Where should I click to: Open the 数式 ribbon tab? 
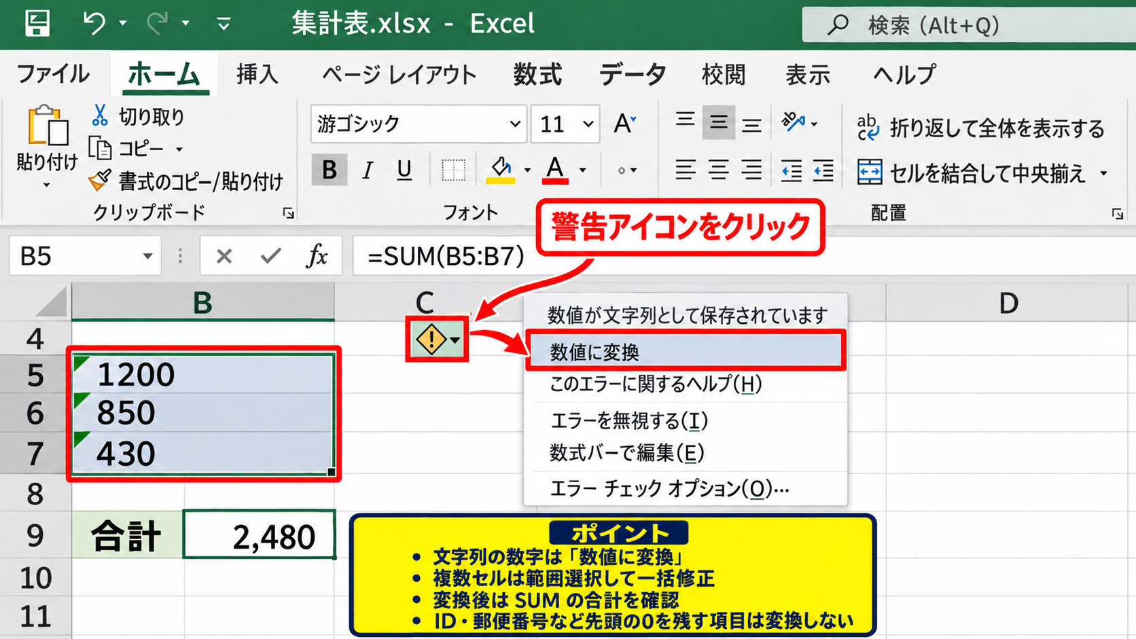pyautogui.click(x=537, y=74)
